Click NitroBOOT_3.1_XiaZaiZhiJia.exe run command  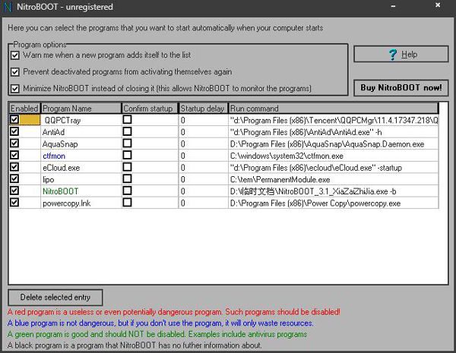313,191
